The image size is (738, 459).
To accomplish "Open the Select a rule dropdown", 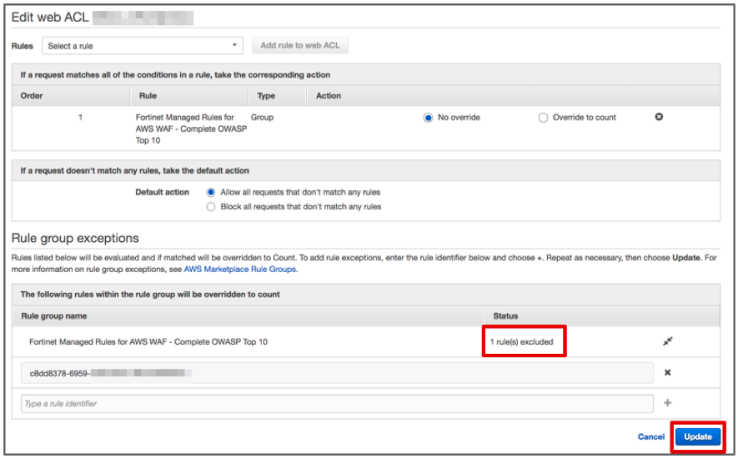I will (x=143, y=46).
